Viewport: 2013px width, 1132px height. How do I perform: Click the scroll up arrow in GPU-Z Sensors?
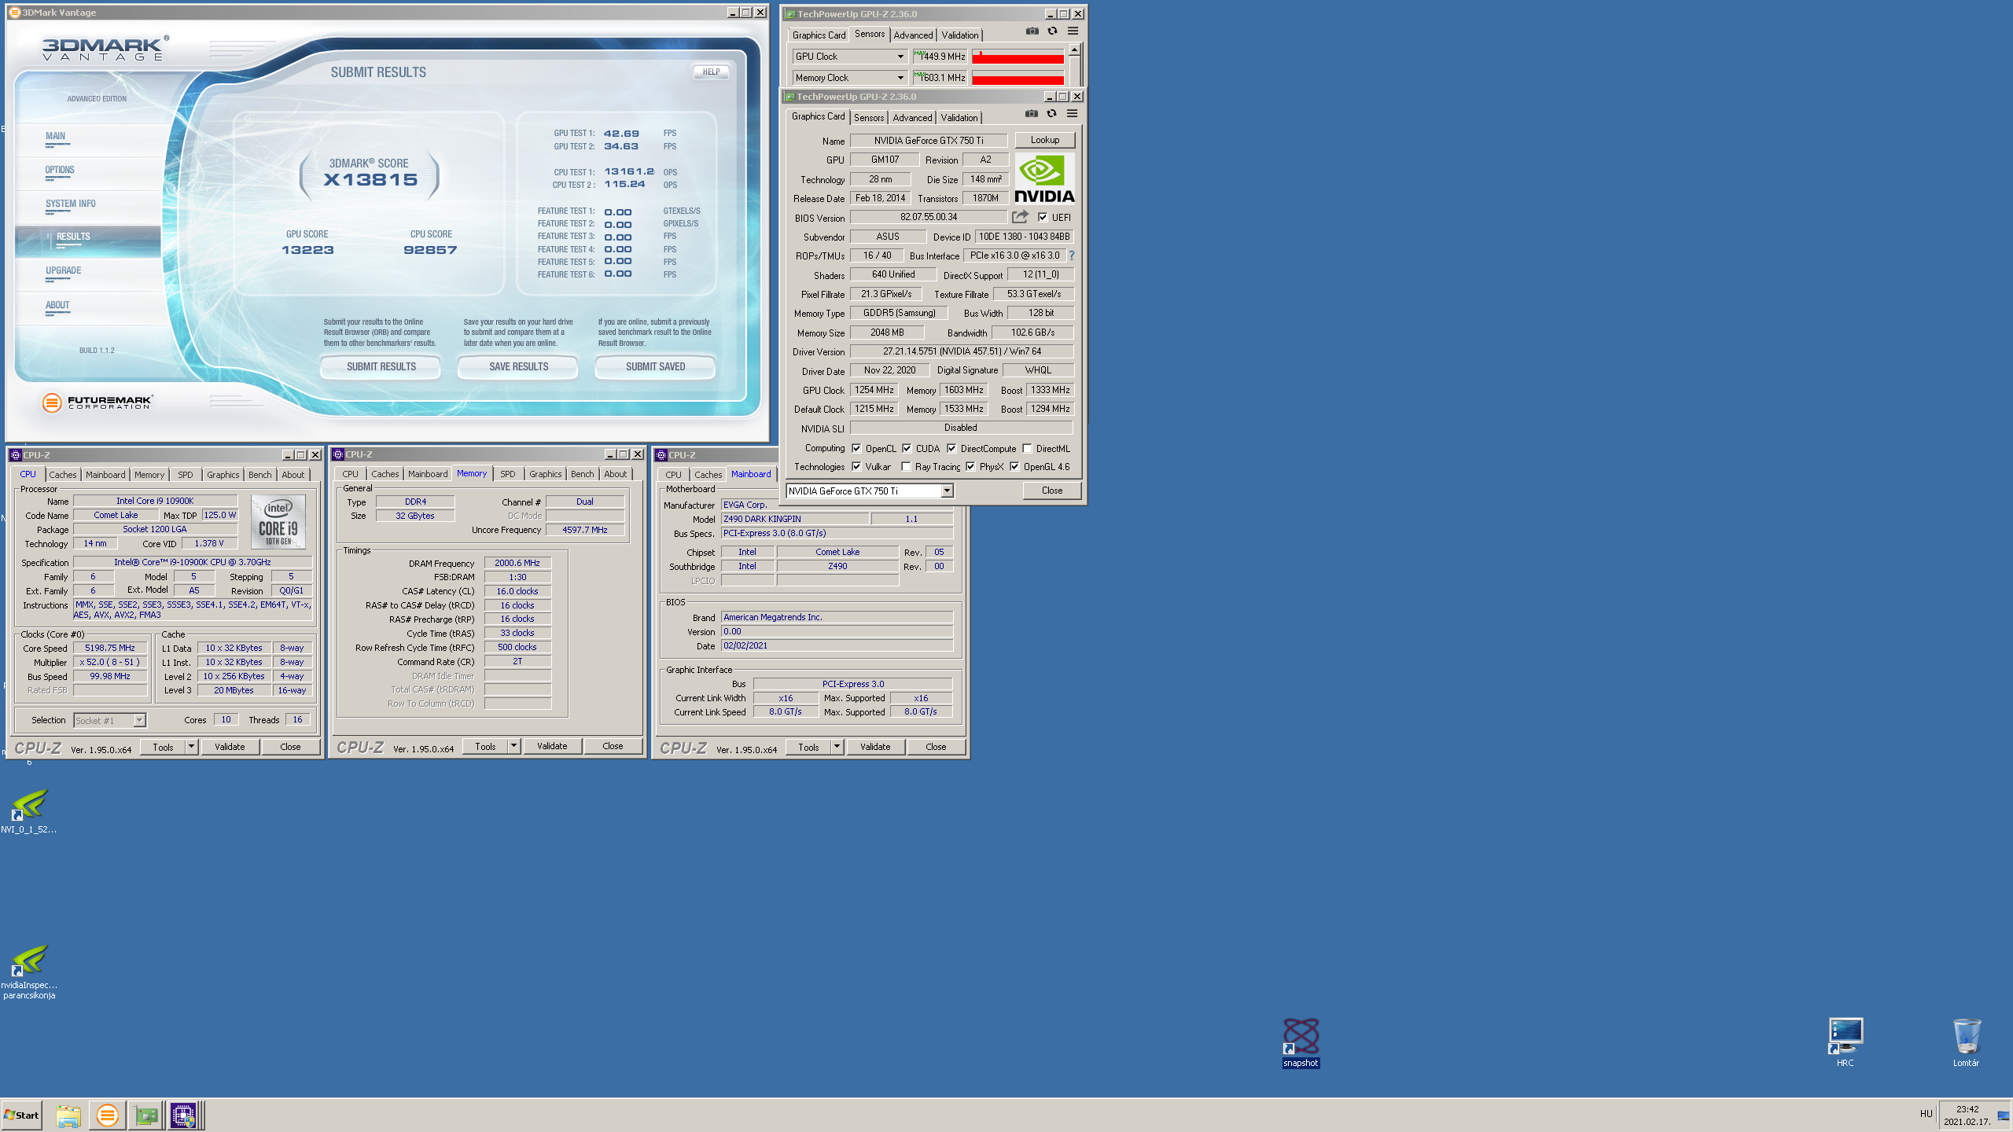pos(1074,50)
